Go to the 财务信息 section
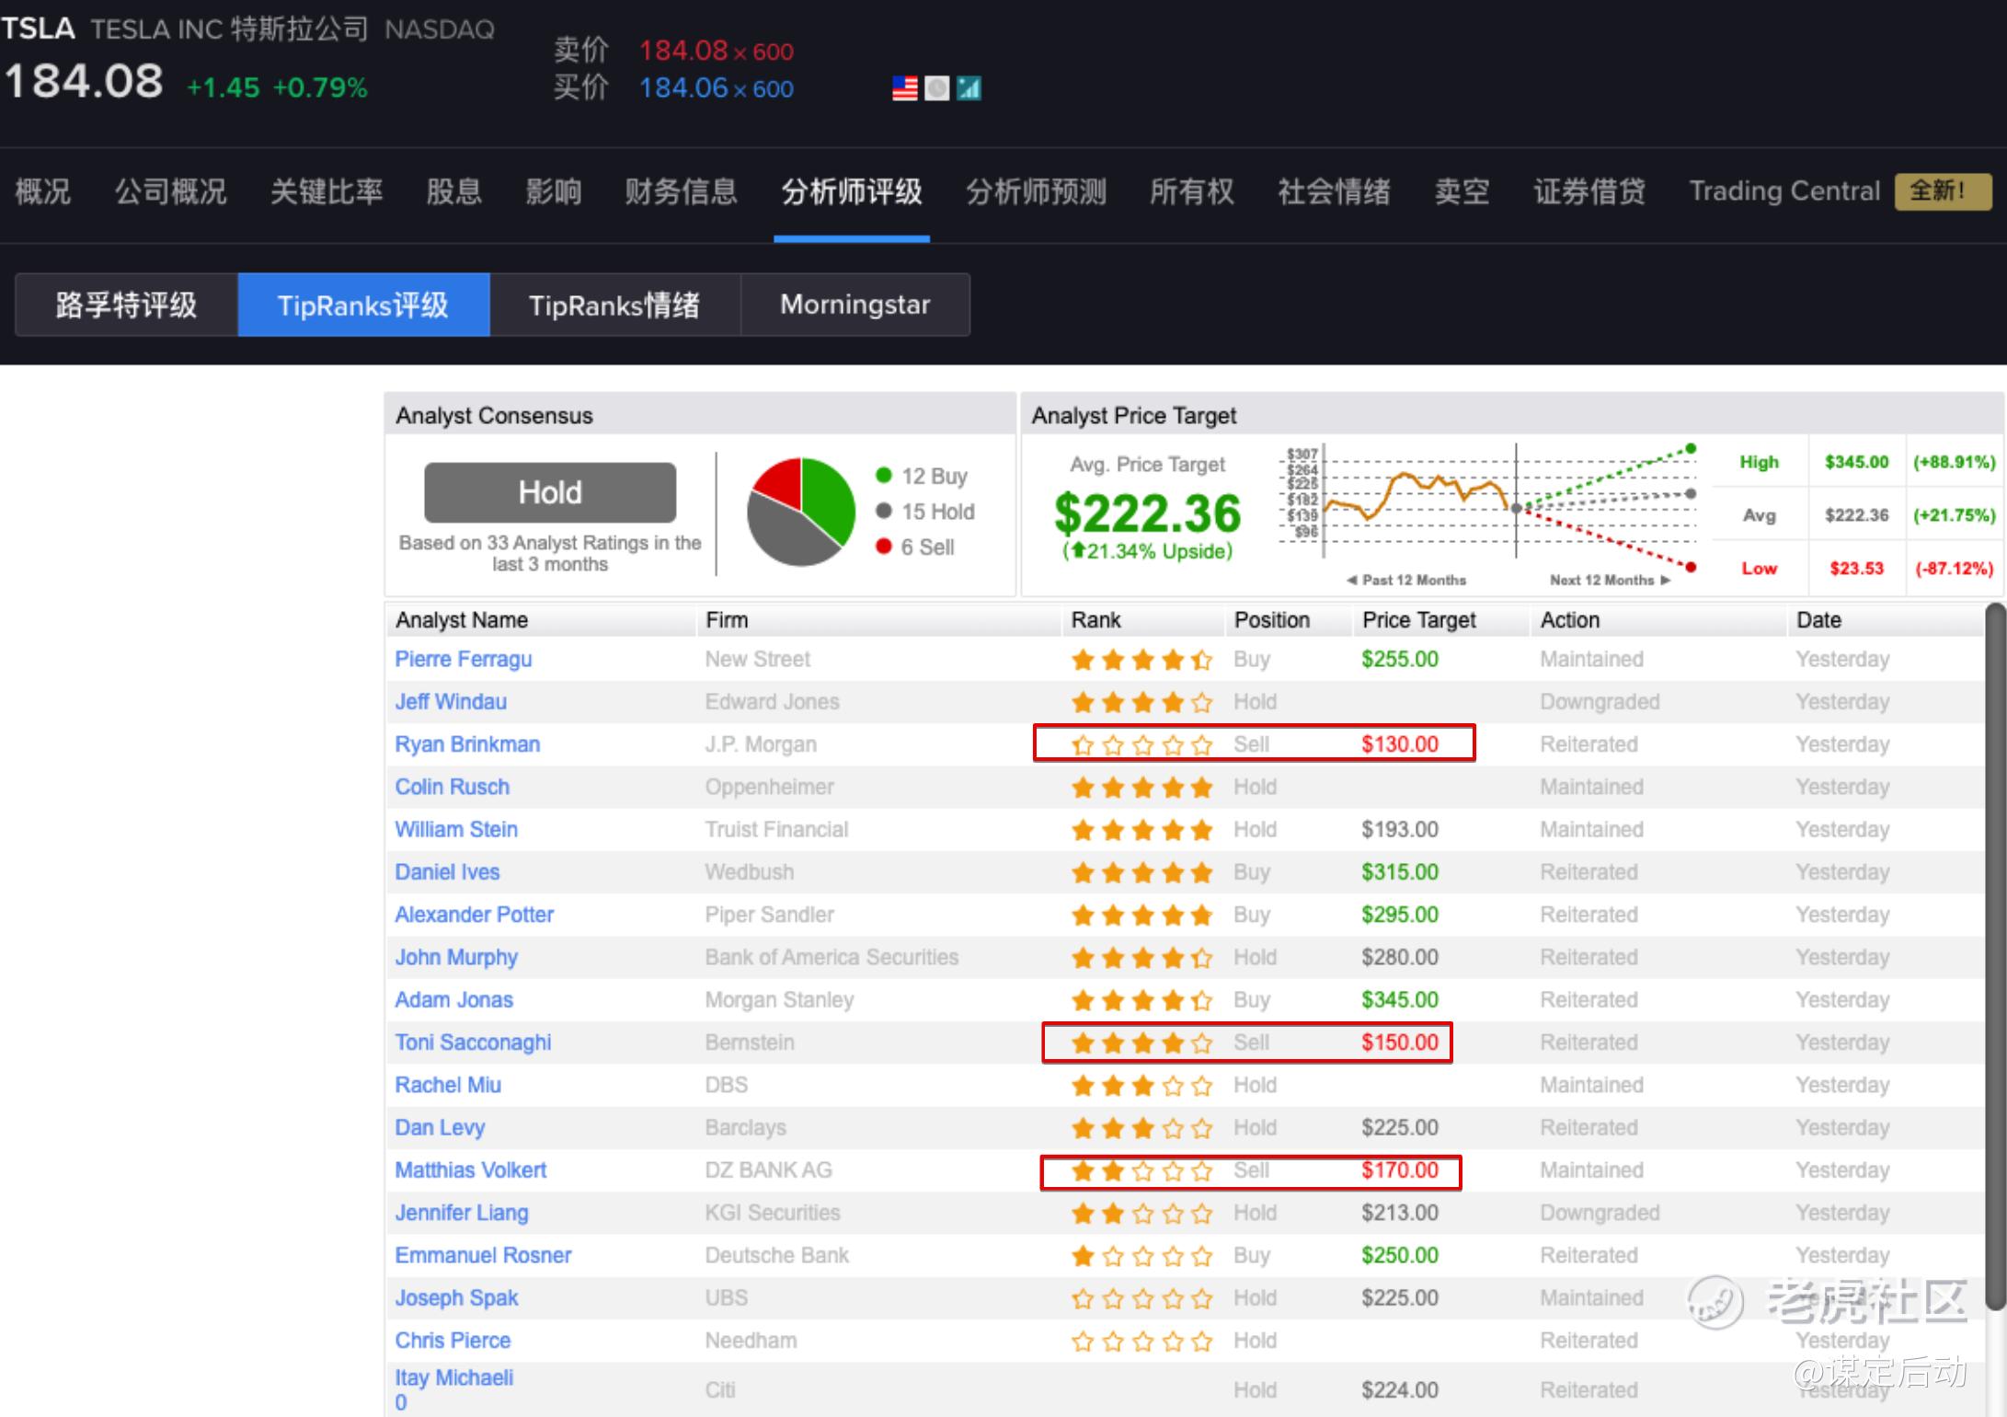Image resolution: width=2007 pixels, height=1417 pixels. click(681, 191)
